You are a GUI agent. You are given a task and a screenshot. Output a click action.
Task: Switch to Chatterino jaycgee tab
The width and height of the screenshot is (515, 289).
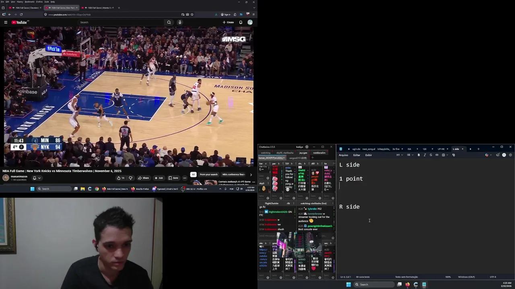(303, 153)
